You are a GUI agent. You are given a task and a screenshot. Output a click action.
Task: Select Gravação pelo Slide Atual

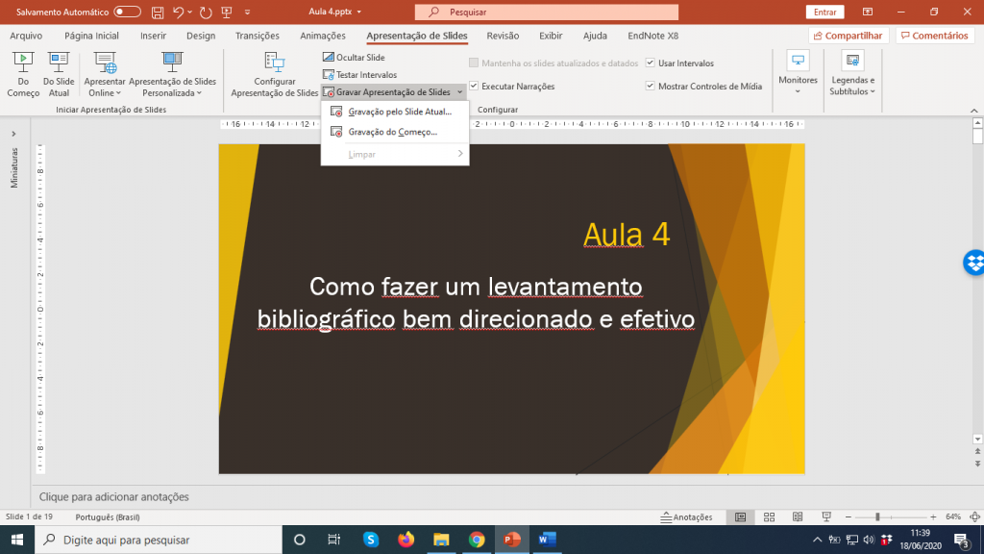[x=395, y=112]
